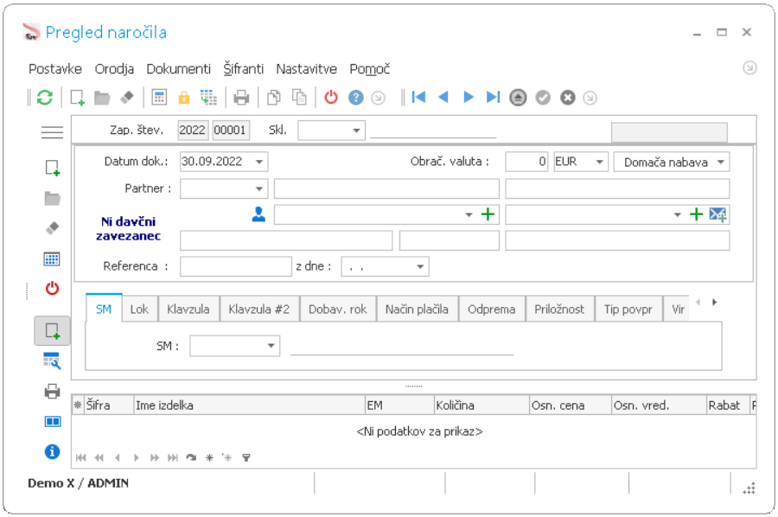Click the sidebar red power icon

click(52, 289)
